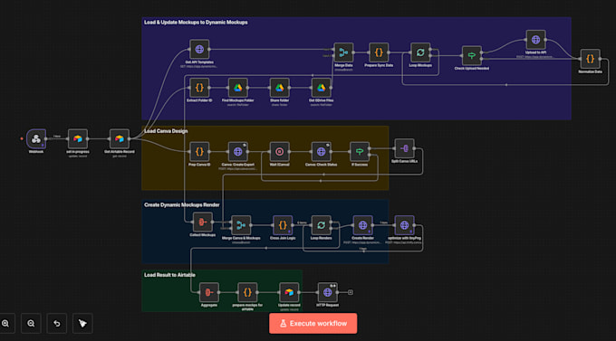This screenshot has width=616, height=341.
Task: Reset the canvas zoom
Action: [x=56, y=323]
